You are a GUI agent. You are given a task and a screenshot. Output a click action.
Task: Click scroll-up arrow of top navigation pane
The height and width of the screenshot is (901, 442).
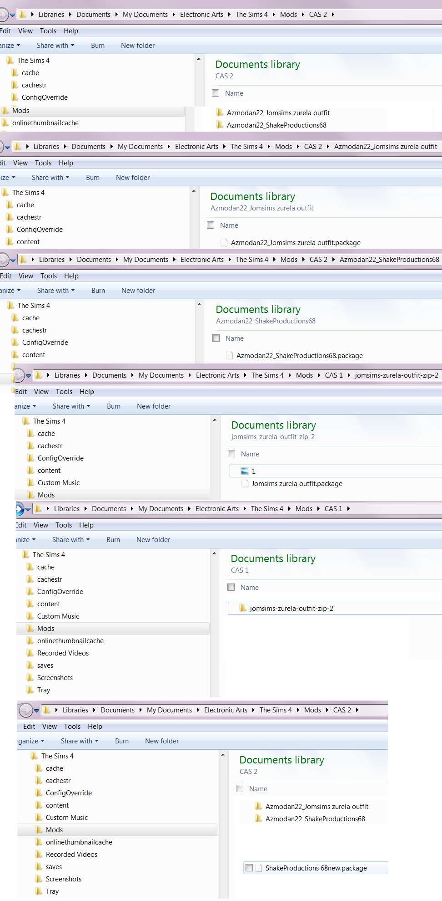(199, 59)
